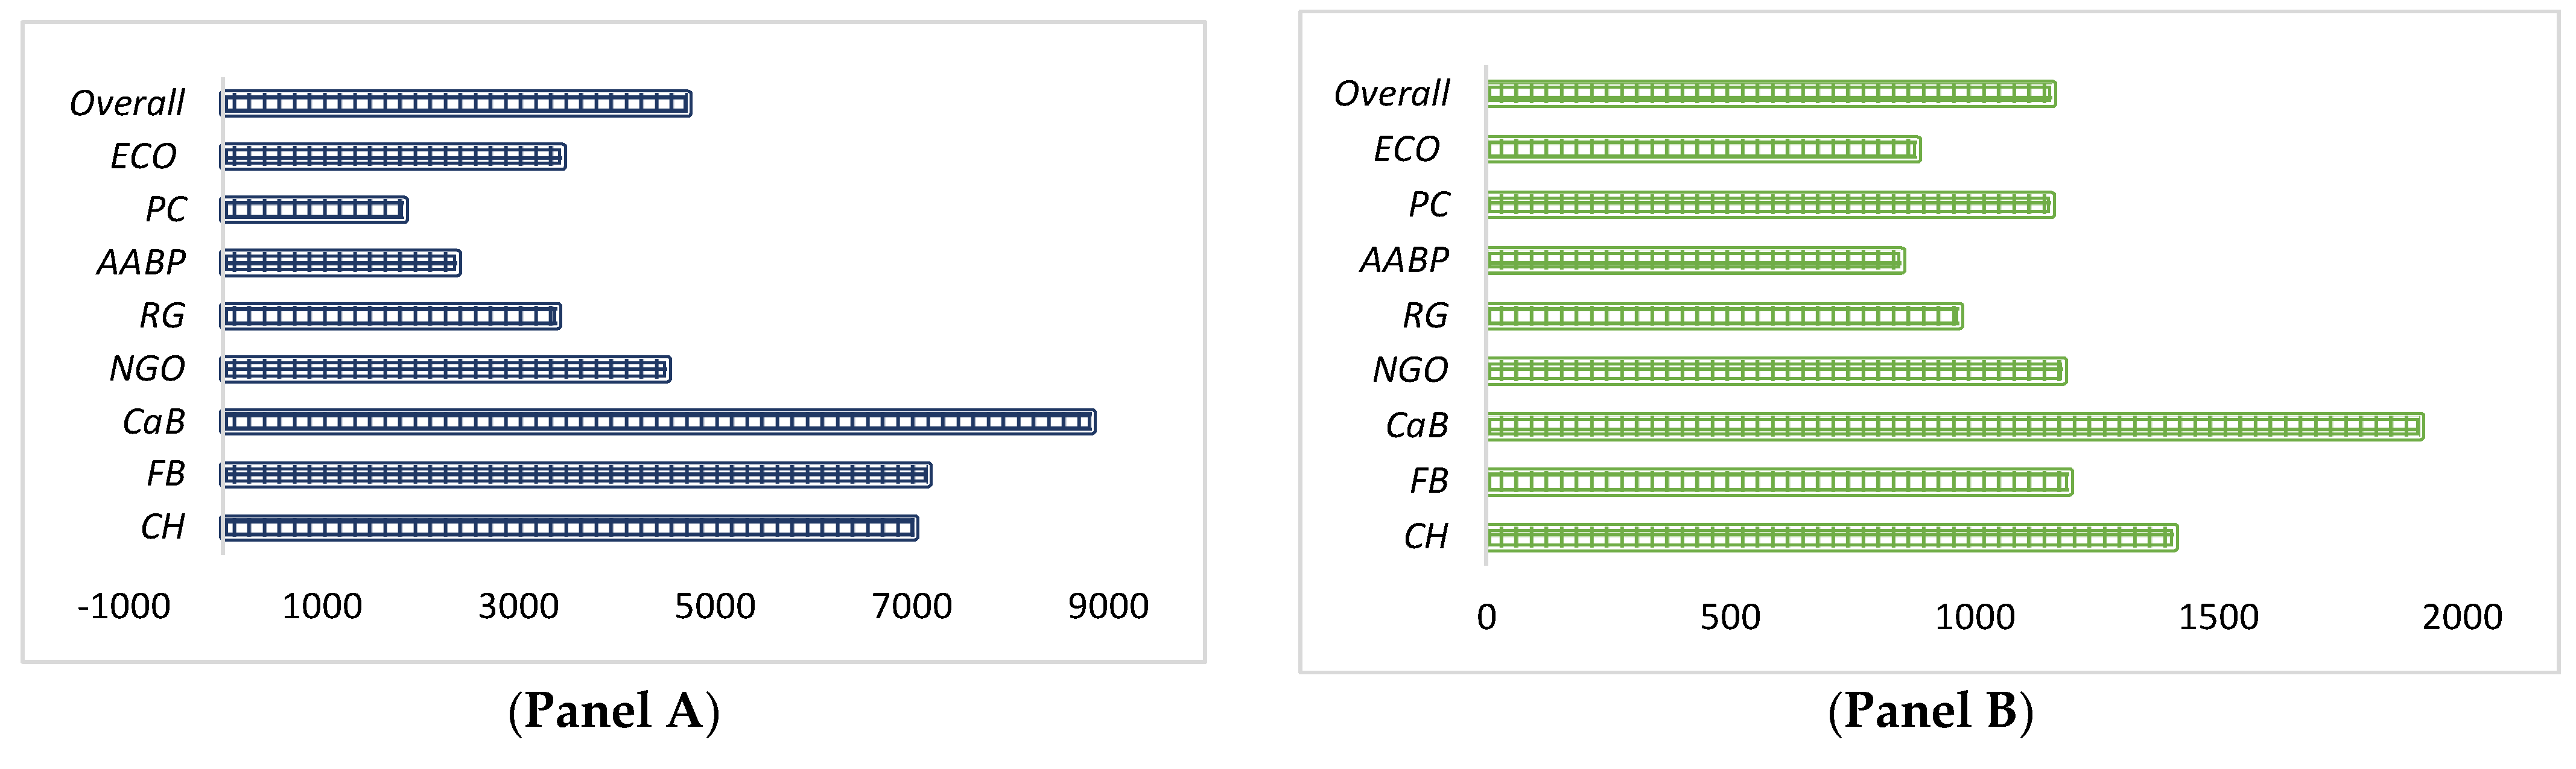The width and height of the screenshot is (2576, 769).
Task: Select the RG label in Panel B
Action: (x=1425, y=316)
